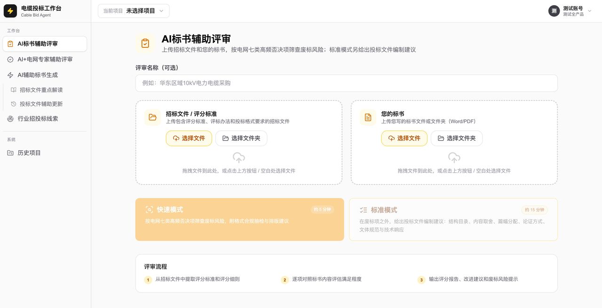Click the history icon beside 投标文件辅助更新
Viewport: 602px width, 308px height.
(x=14, y=104)
